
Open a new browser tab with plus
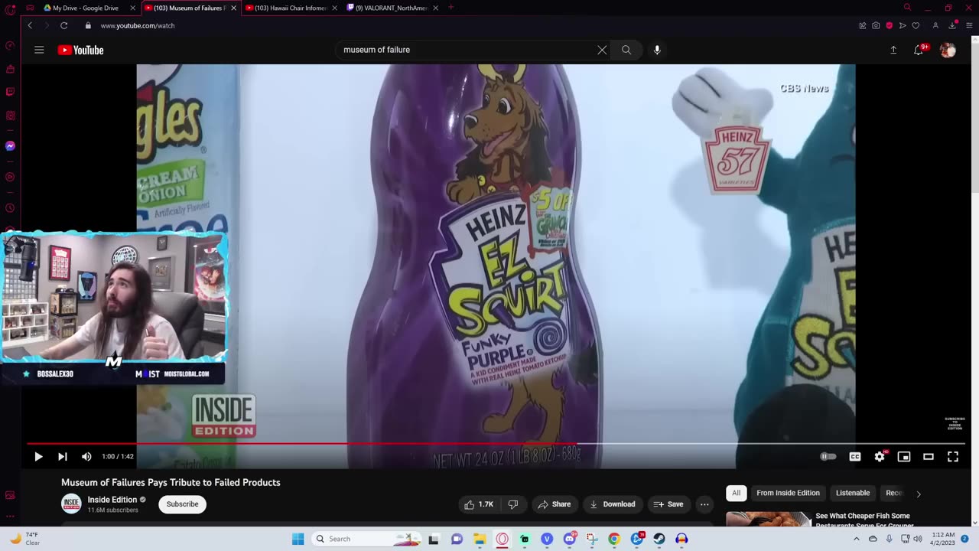(x=450, y=8)
